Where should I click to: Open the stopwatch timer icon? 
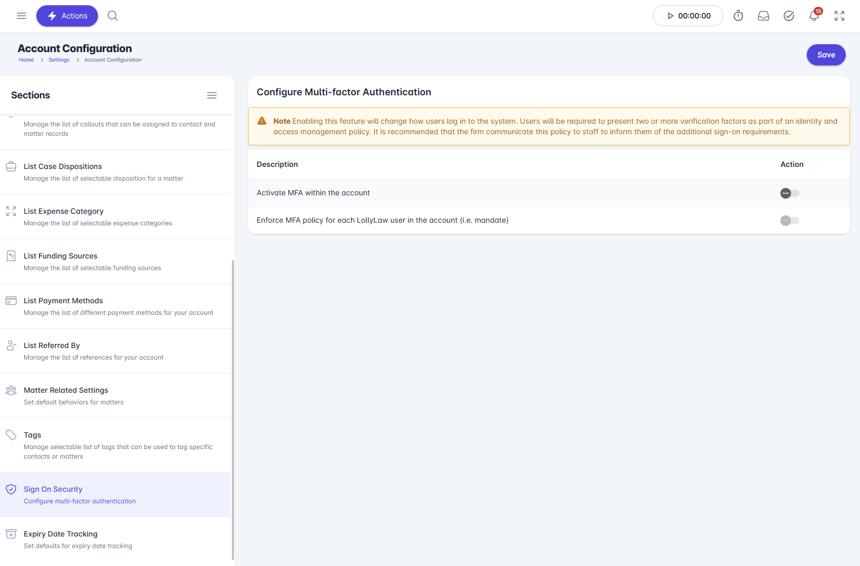[x=738, y=16]
